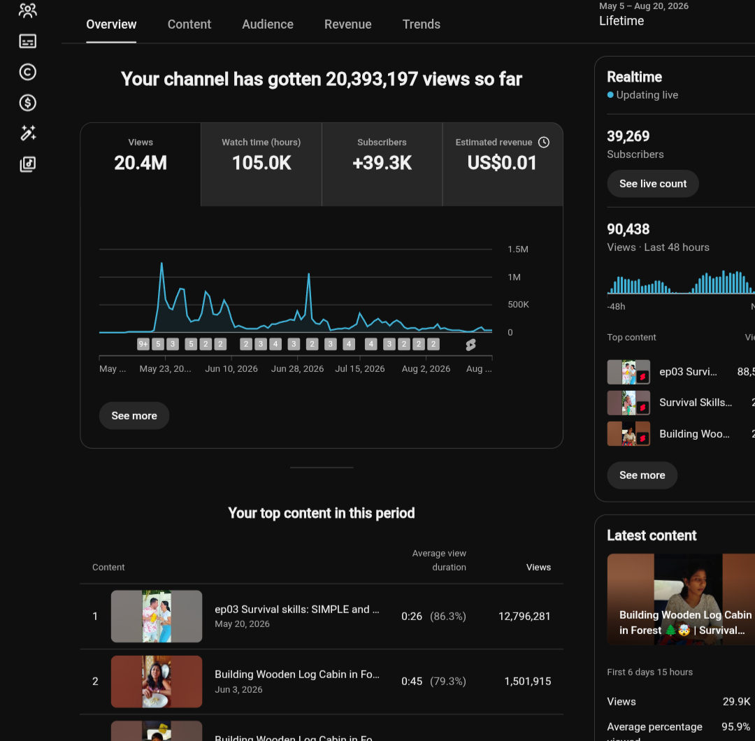755x741 pixels.
Task: Open the Community icon in sidebar
Action: (27, 10)
